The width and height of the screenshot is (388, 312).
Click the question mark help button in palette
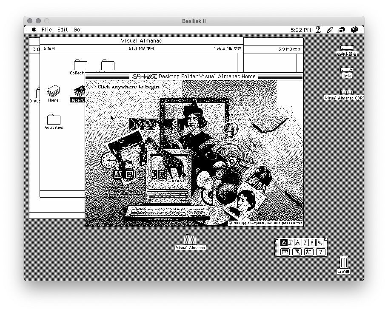coord(321,252)
